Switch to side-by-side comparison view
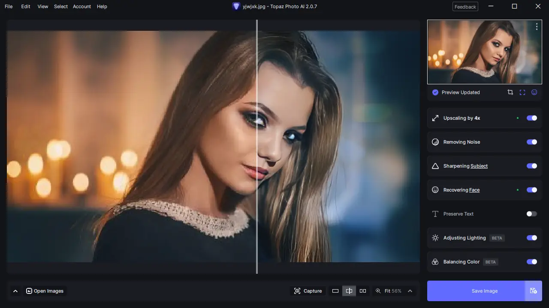Image resolution: width=549 pixels, height=308 pixels. pos(362,290)
